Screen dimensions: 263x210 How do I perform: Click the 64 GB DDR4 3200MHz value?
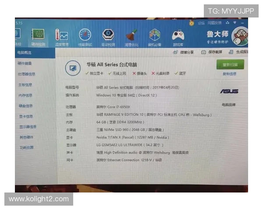point(120,122)
